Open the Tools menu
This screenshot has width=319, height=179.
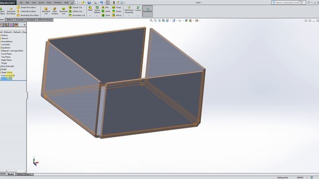pos(49,2)
